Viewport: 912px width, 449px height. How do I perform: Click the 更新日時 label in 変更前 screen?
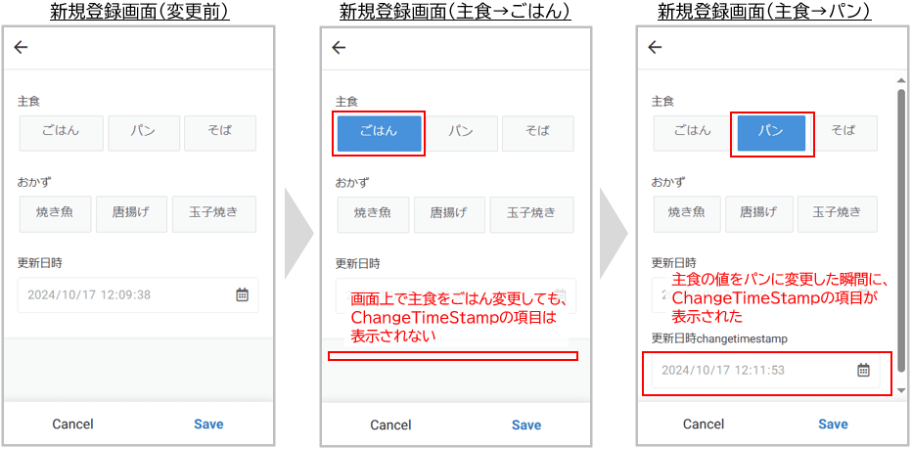point(40,263)
